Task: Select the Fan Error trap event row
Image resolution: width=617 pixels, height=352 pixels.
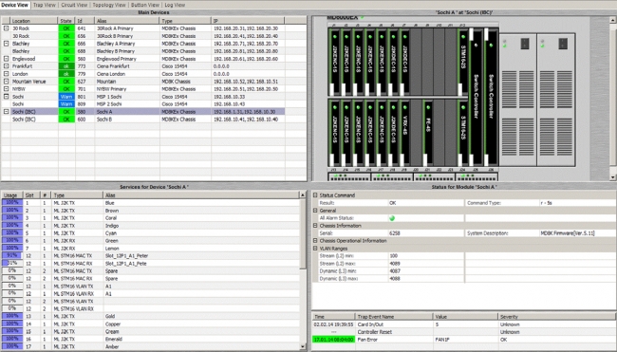Action: [463, 340]
